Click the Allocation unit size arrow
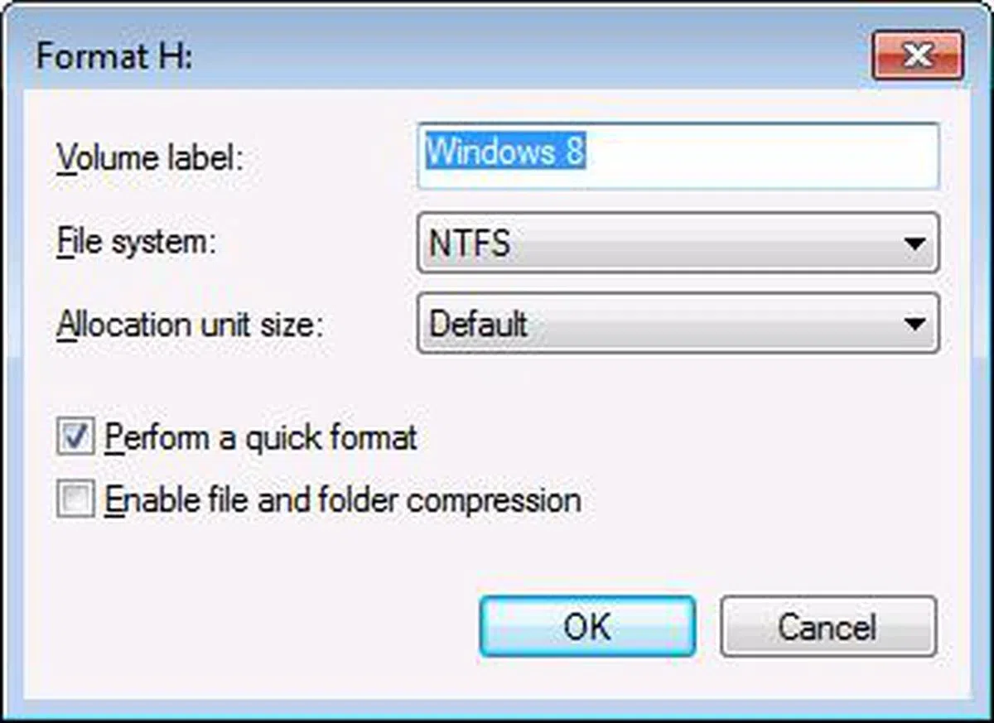Image resolution: width=994 pixels, height=723 pixels. (x=914, y=324)
